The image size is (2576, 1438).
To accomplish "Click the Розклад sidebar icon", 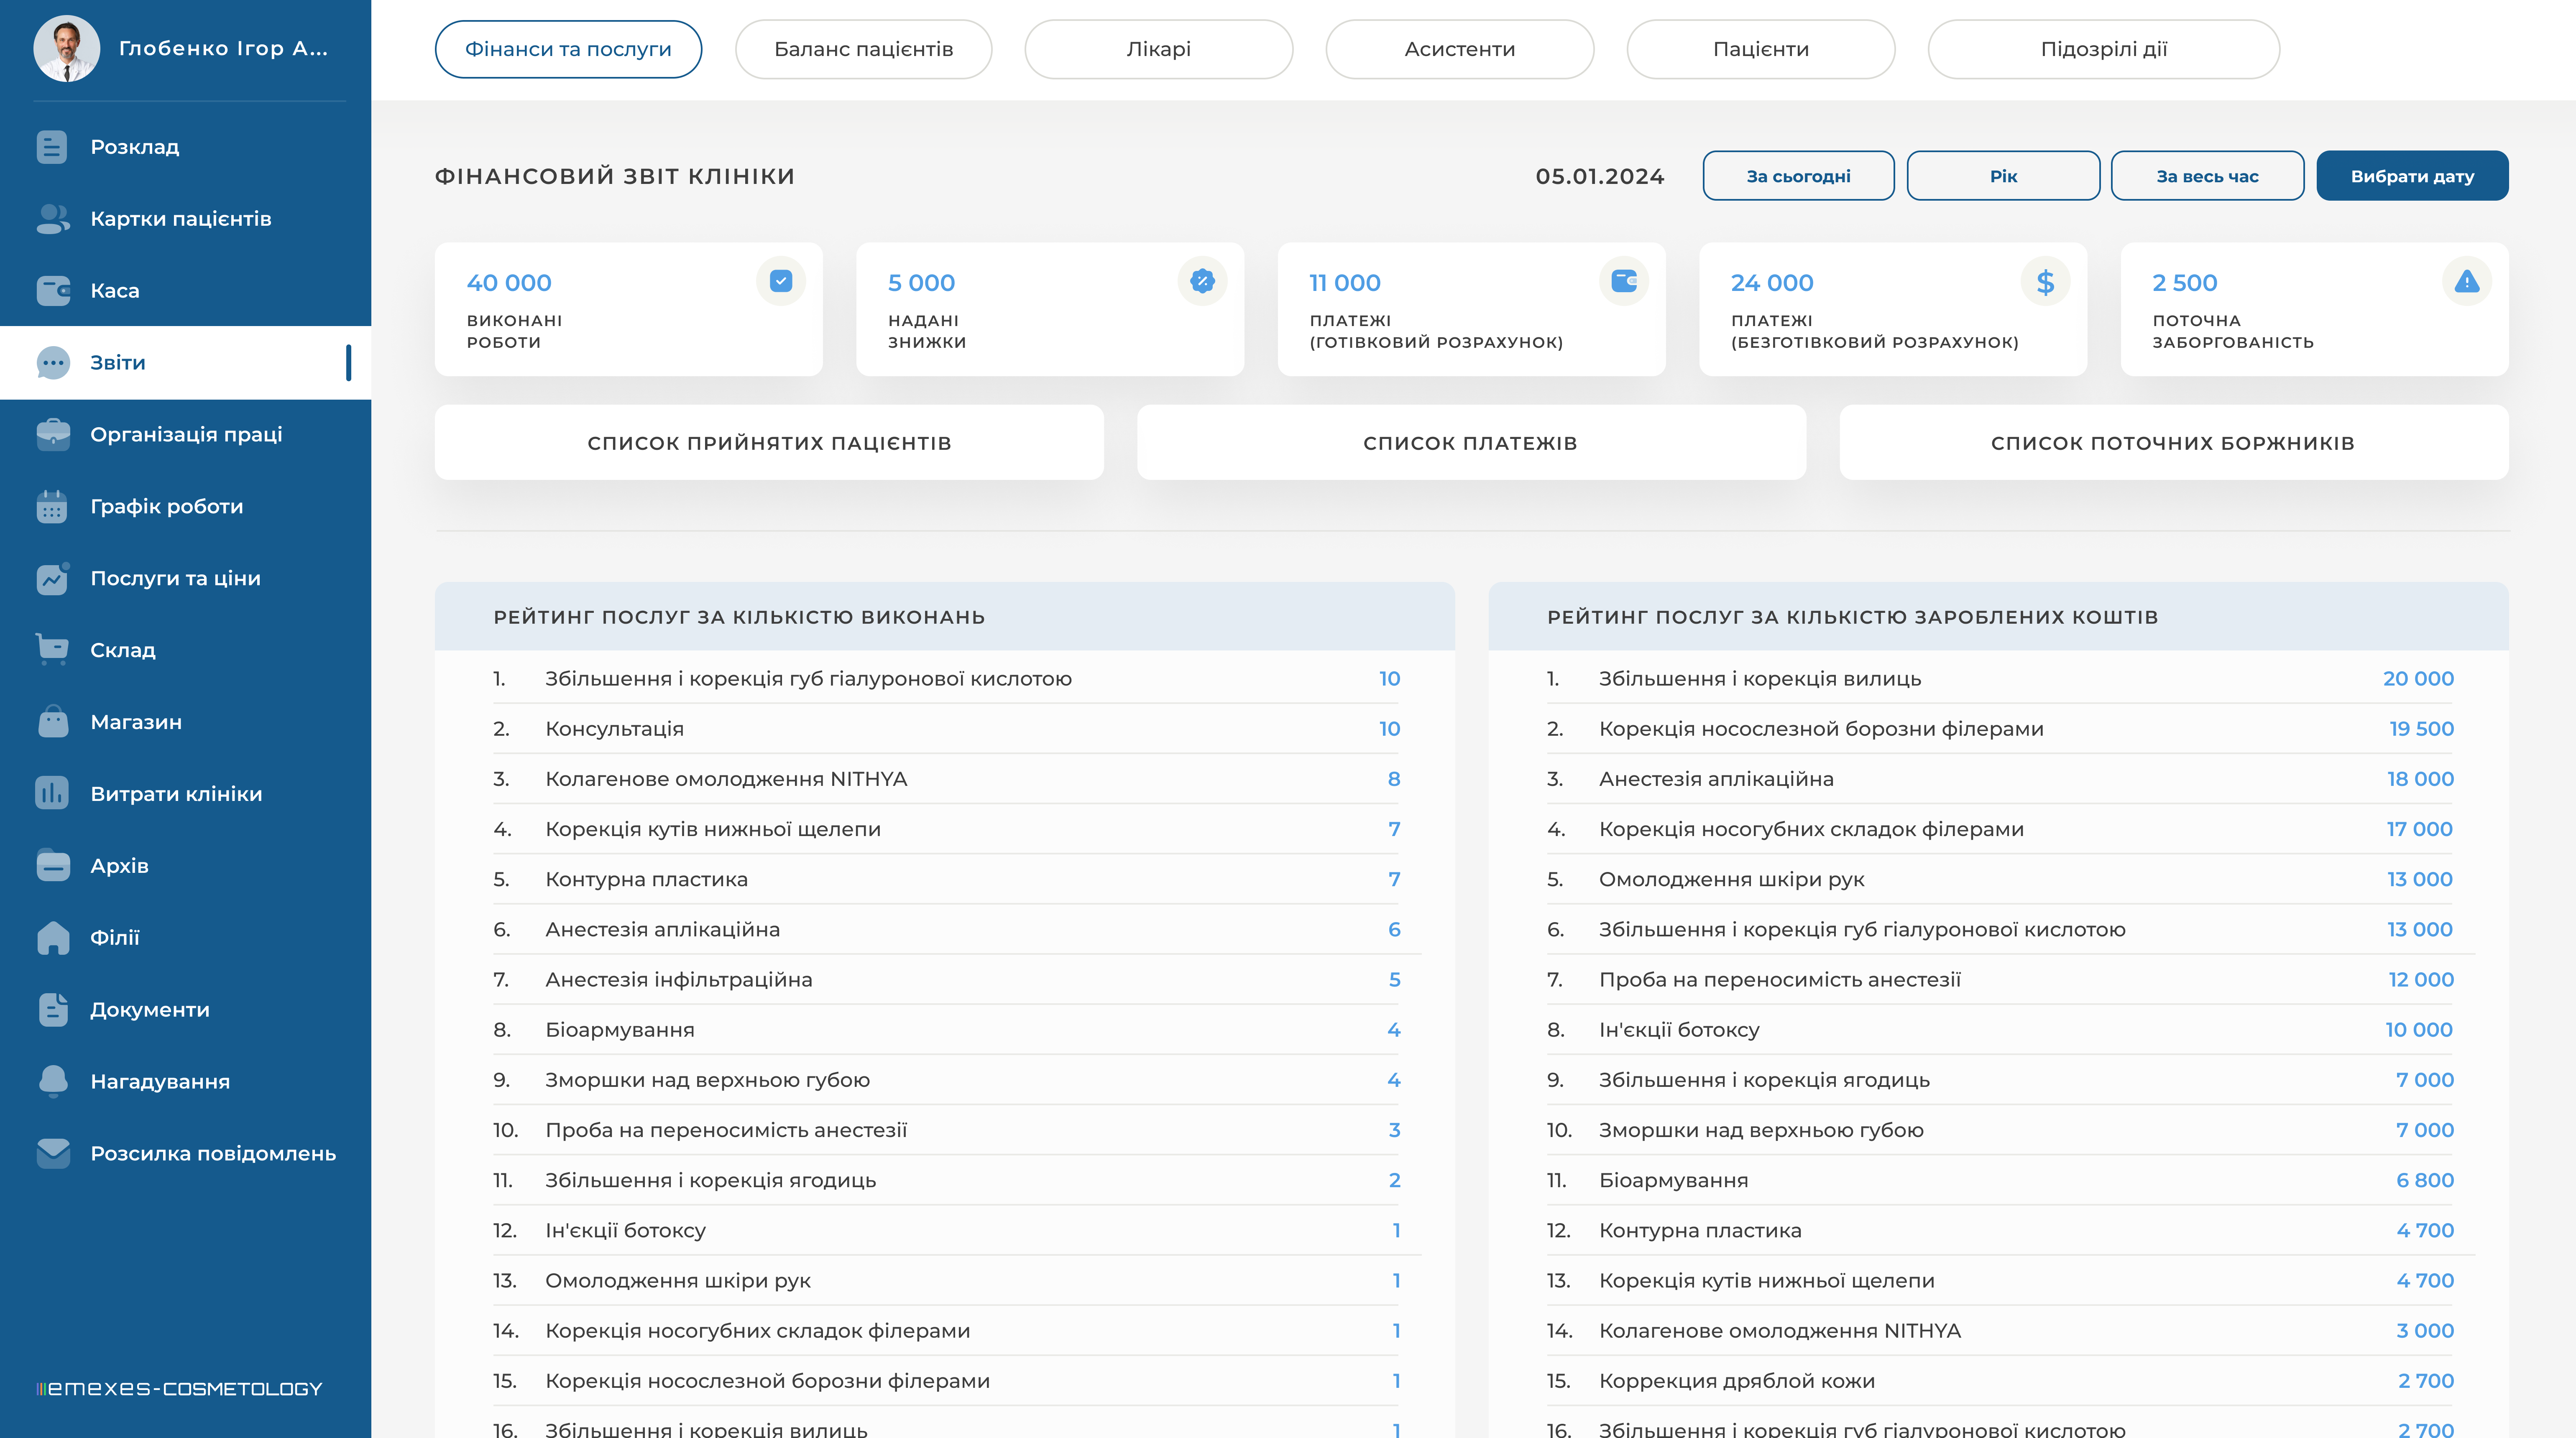I will 52,147.
